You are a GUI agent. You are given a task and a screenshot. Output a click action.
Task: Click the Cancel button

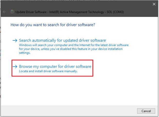click(x=146, y=111)
